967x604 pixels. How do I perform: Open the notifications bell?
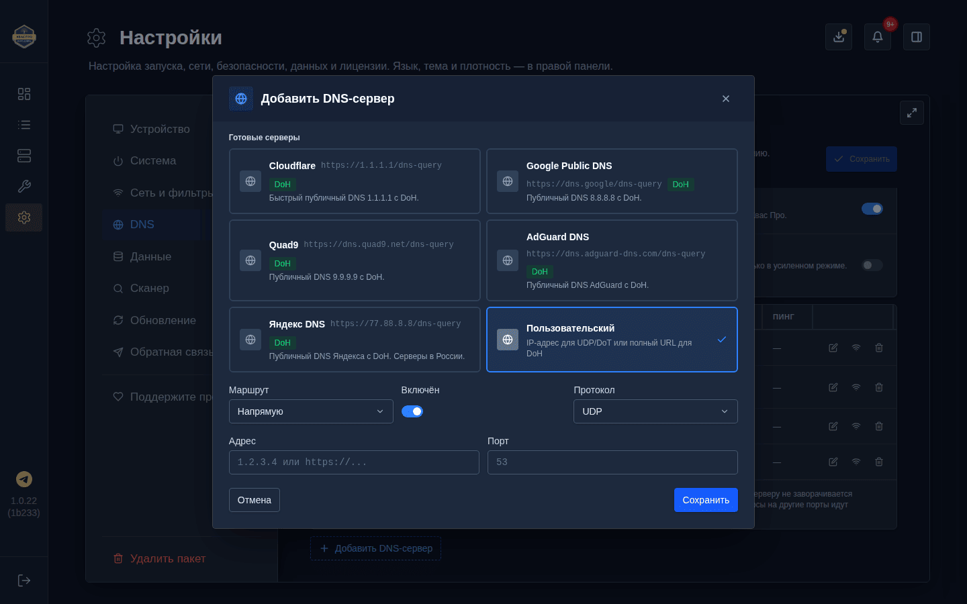coord(878,37)
